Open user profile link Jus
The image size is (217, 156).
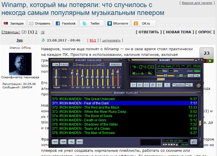pyautogui.click(x=19, y=40)
